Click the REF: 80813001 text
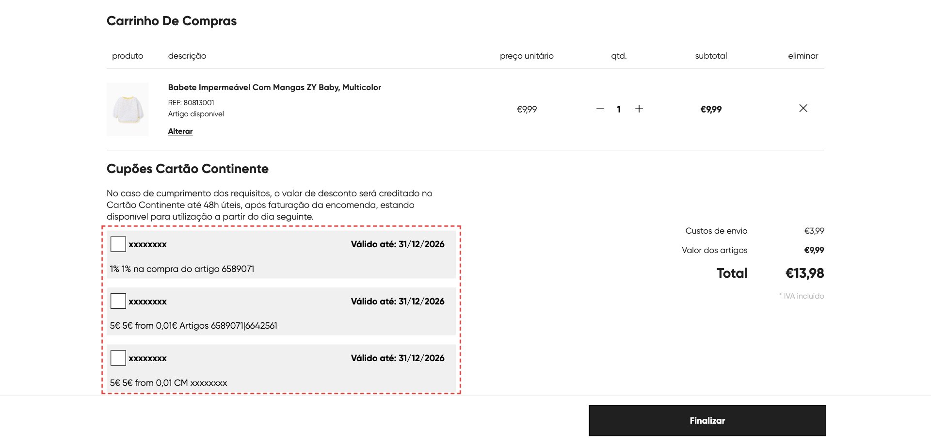 191,103
